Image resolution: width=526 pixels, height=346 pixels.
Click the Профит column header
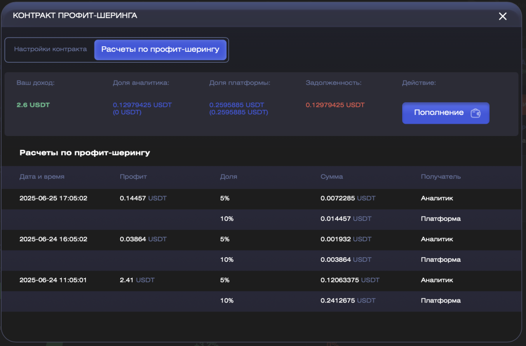[133, 177]
